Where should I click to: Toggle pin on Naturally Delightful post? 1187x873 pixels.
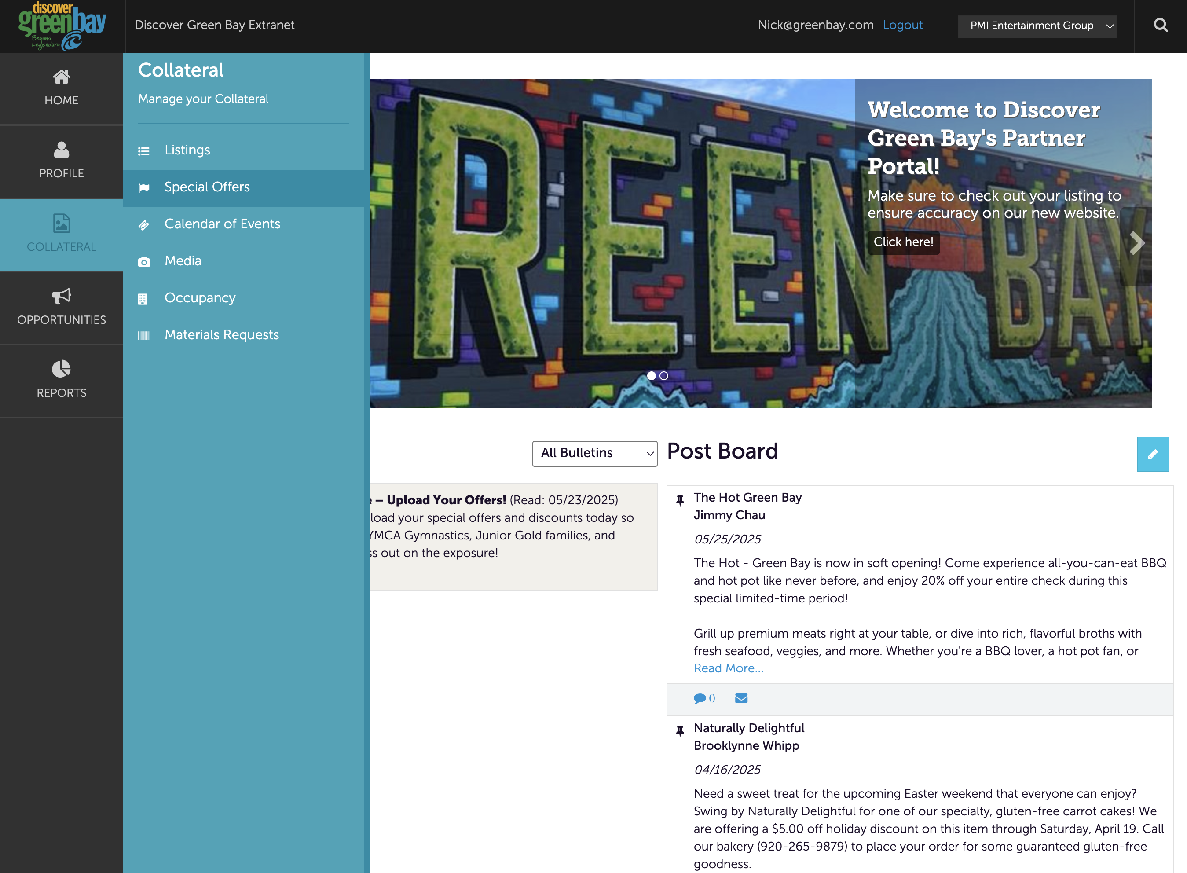pos(681,731)
